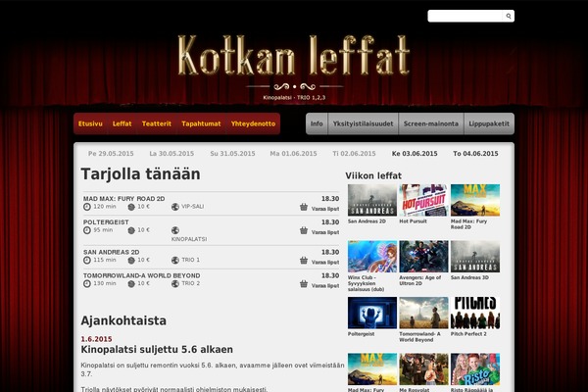Open Hot Pursuit poster thumbnail
The height and width of the screenshot is (392, 588).
423,200
